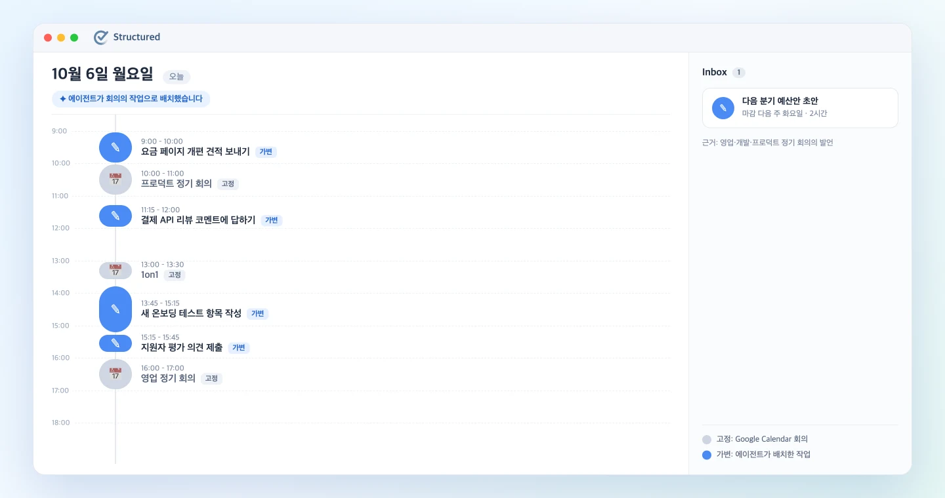
Task: Click pencil icon on 다음 분기 예산안 초안 card
Action: 723,108
